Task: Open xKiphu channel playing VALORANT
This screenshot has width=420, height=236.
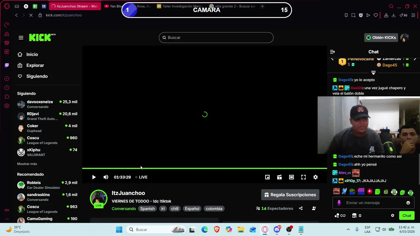Action: pyautogui.click(x=47, y=152)
